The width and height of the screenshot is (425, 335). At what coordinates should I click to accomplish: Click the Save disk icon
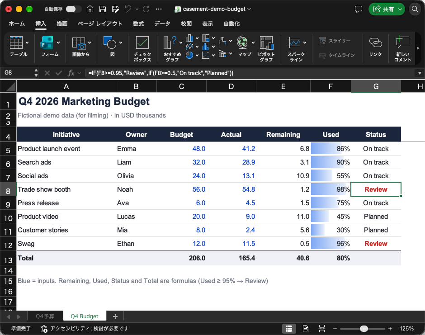coord(103,9)
